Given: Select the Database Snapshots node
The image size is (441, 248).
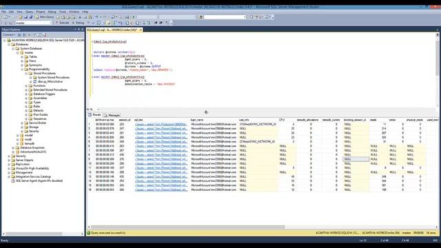Looking at the screenshot, I should pyautogui.click(x=32, y=147).
